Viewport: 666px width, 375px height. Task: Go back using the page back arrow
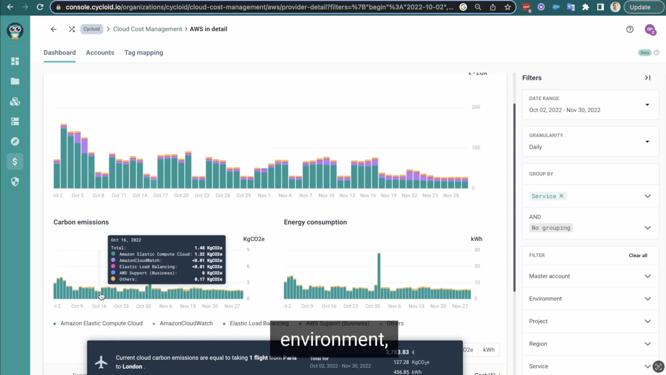(x=53, y=29)
